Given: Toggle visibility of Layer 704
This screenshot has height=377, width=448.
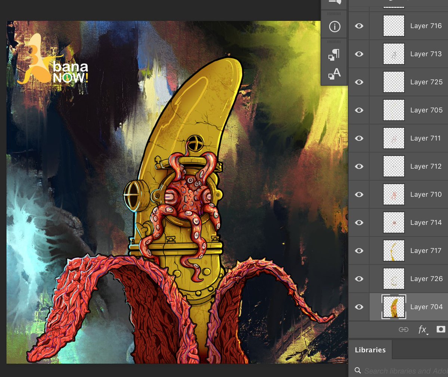Looking at the screenshot, I should (359, 307).
